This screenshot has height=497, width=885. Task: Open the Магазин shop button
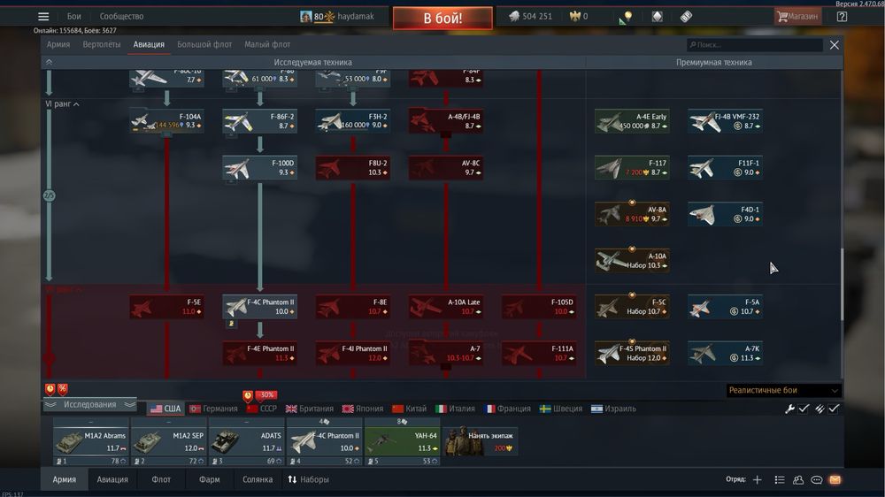click(x=797, y=16)
